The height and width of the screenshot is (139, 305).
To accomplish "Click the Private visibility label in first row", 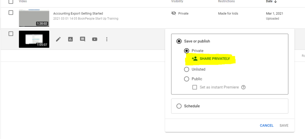I will tap(183, 14).
